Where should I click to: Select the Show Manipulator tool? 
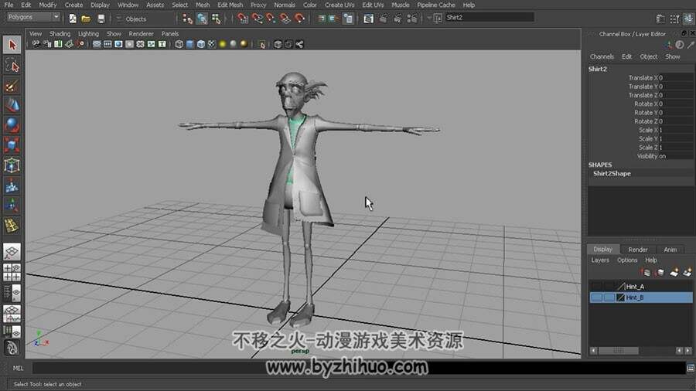(12, 206)
